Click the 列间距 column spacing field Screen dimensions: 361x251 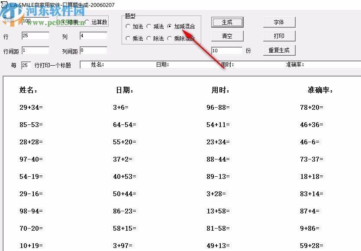[93, 50]
